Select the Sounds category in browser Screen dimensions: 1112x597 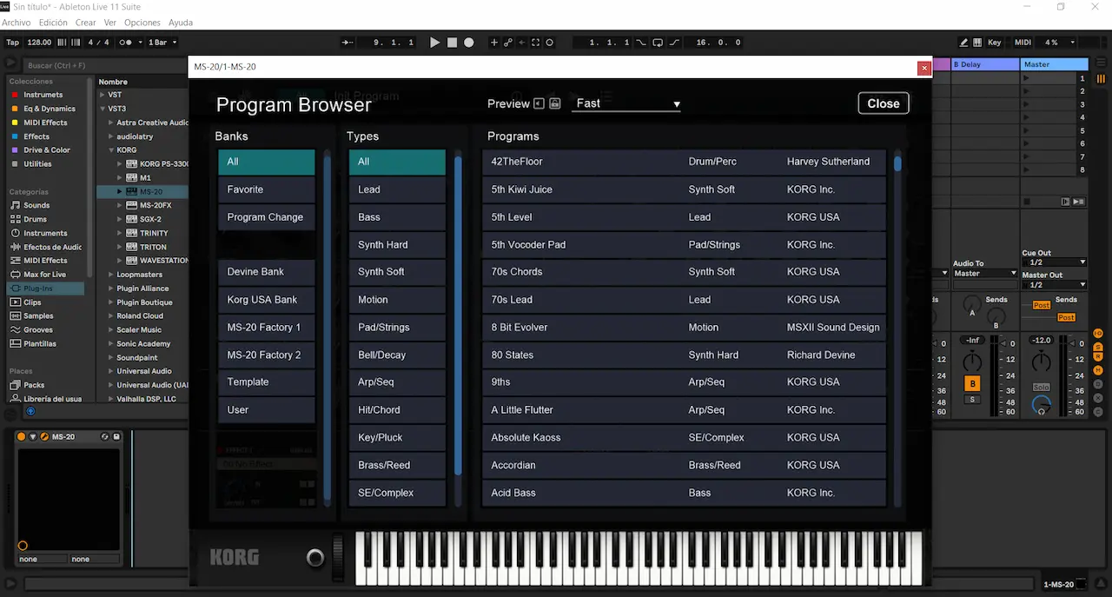pyautogui.click(x=36, y=205)
